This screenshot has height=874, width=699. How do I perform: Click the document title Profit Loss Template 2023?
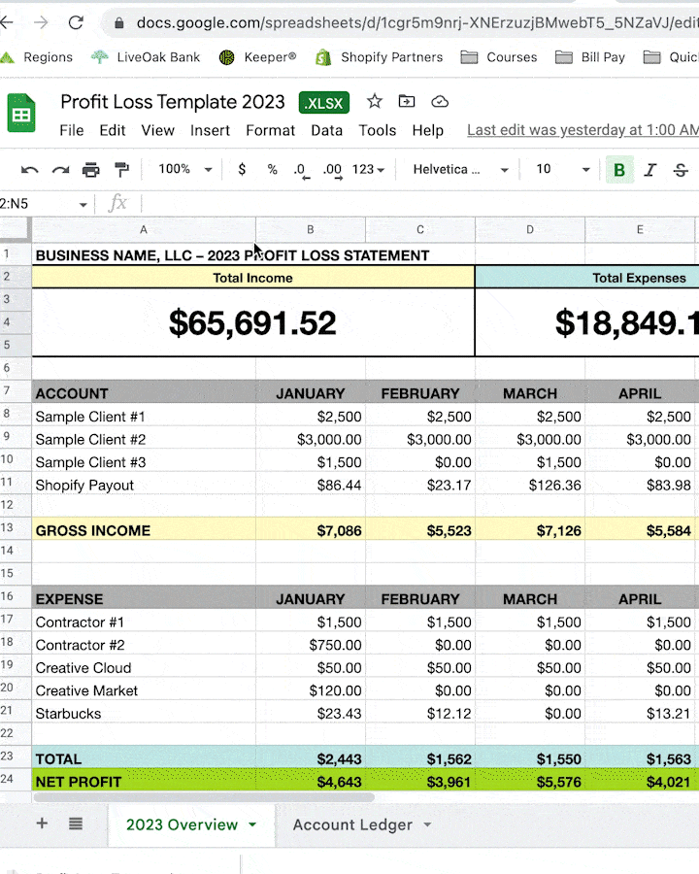click(172, 102)
